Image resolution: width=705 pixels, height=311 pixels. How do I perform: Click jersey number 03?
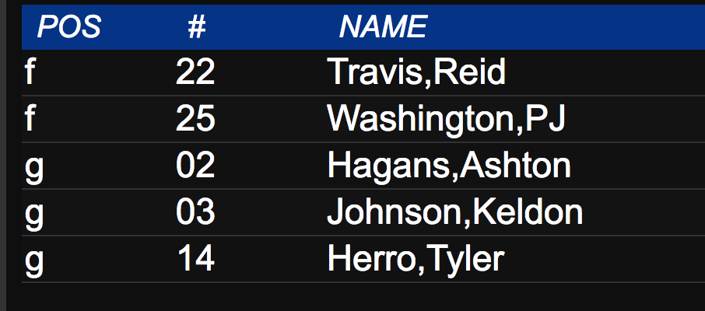[195, 212]
